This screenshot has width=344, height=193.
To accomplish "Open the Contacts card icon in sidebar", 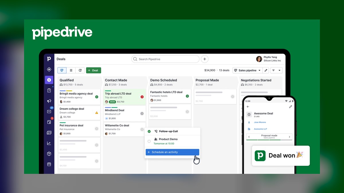I will point(49,133).
